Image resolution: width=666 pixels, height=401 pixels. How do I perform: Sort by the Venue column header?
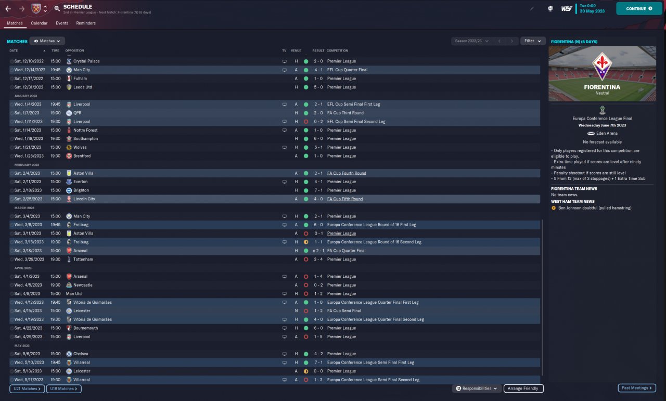296,50
